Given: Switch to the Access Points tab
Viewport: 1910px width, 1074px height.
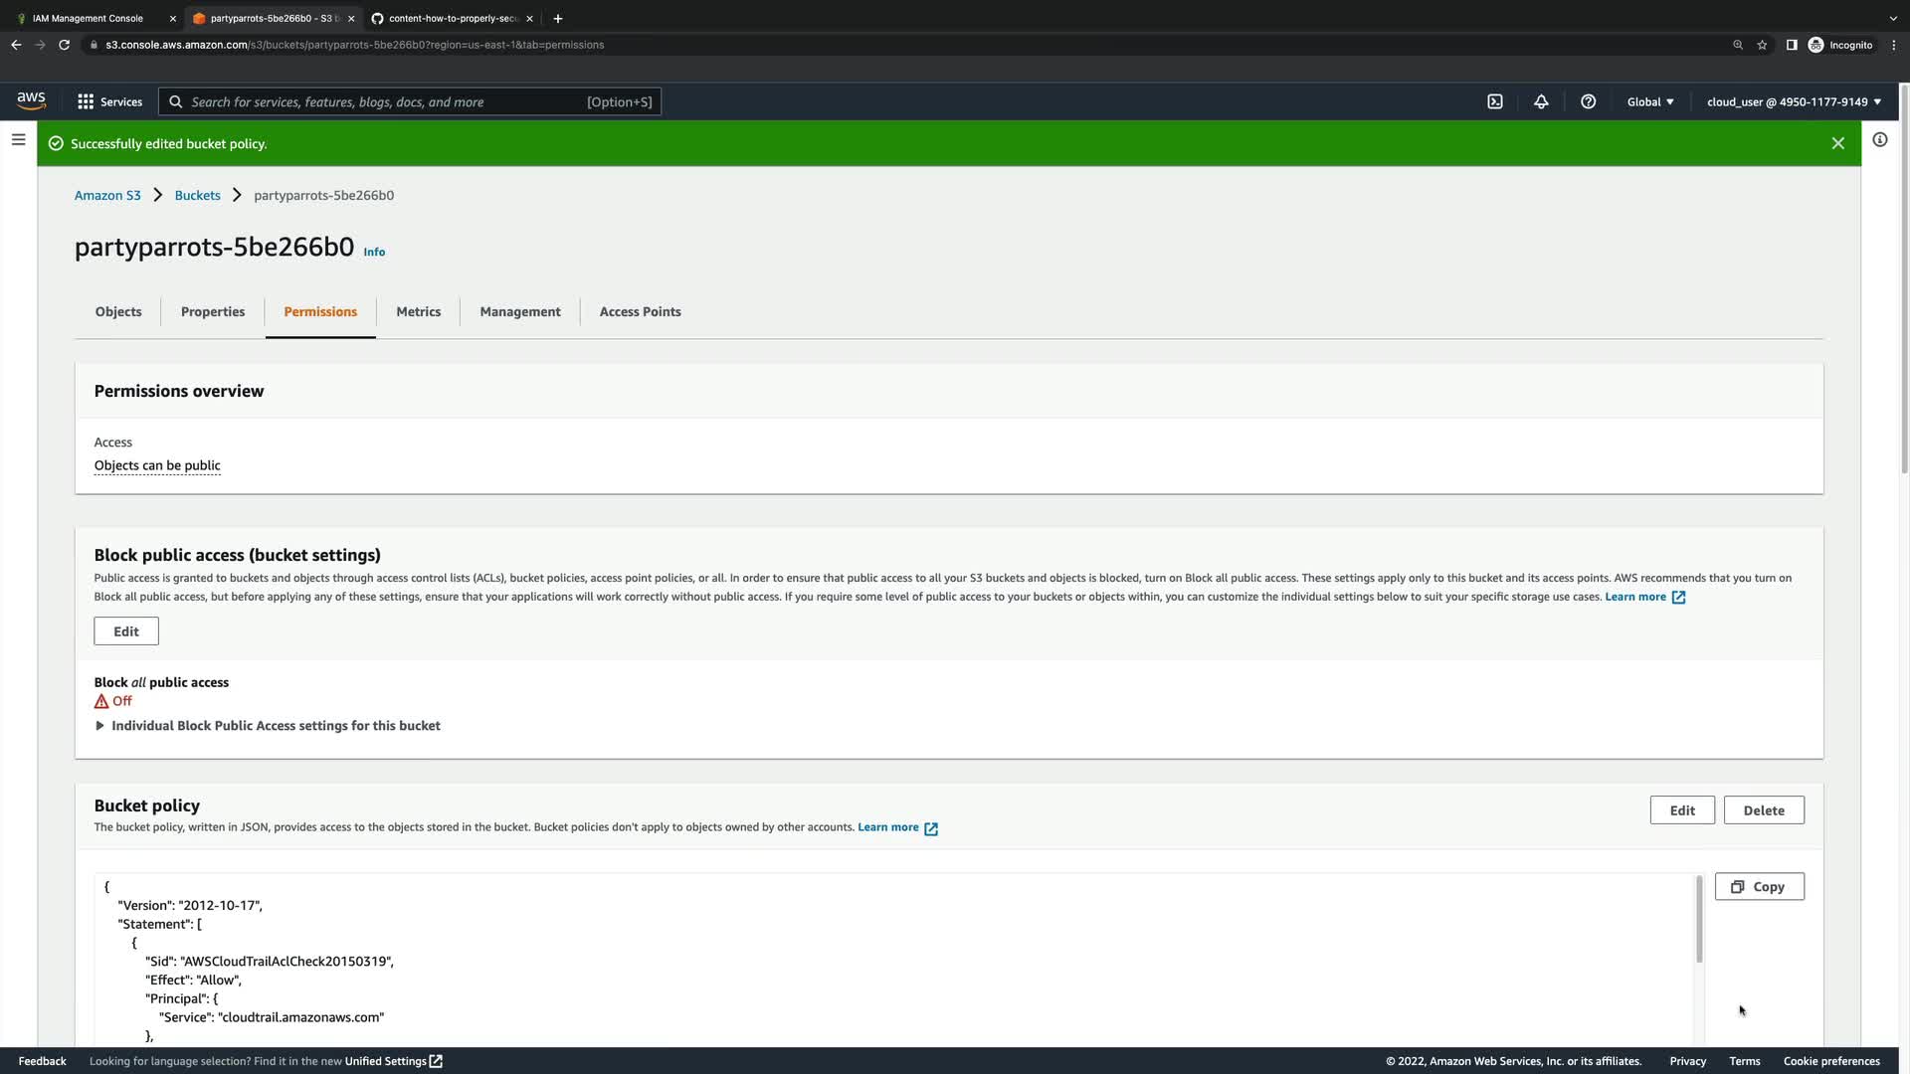Looking at the screenshot, I should pos(640,311).
